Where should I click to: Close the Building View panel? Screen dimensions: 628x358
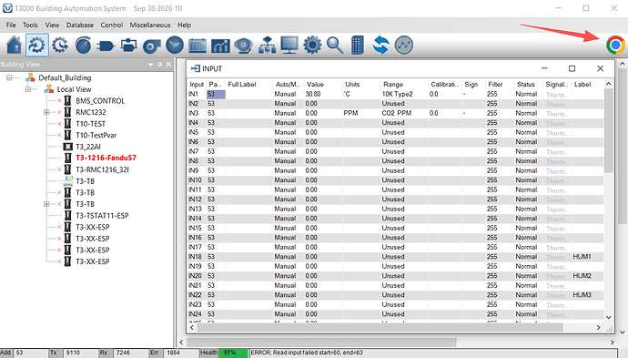pos(168,64)
